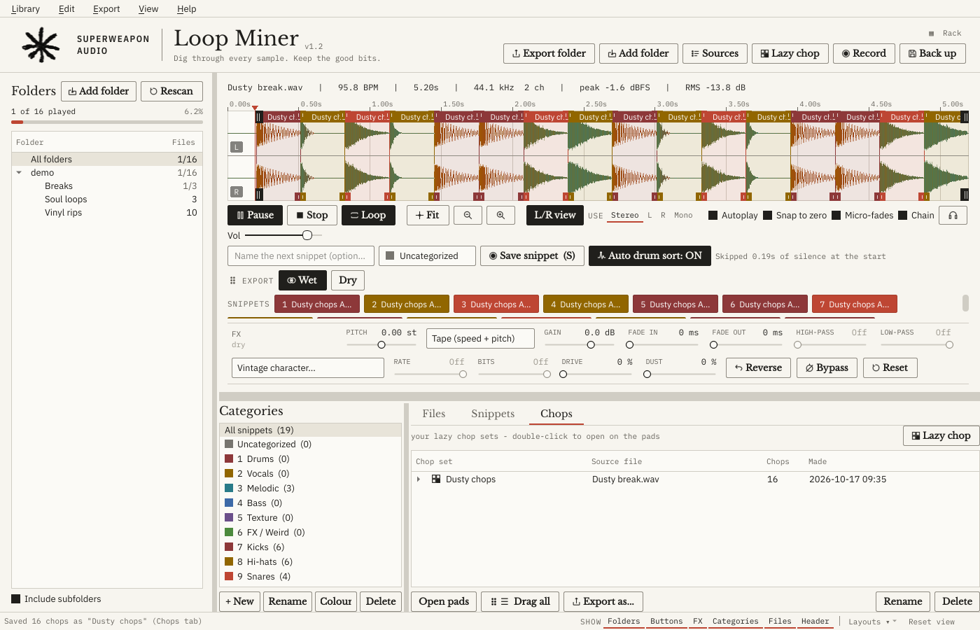Click the + New category button
This screenshot has height=630, width=980.
239,601
